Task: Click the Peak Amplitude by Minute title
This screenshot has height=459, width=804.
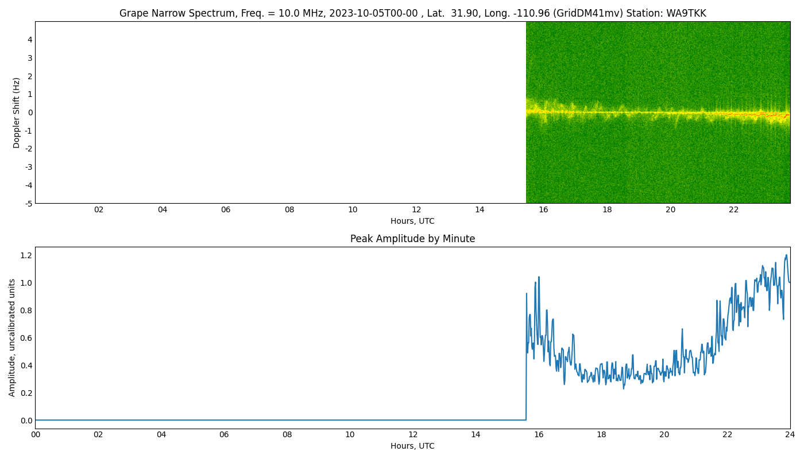Action: pyautogui.click(x=412, y=239)
